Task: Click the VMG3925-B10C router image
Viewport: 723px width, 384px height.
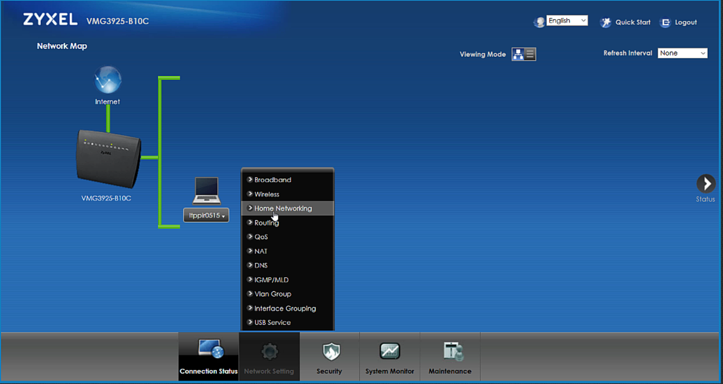Action: 109,159
